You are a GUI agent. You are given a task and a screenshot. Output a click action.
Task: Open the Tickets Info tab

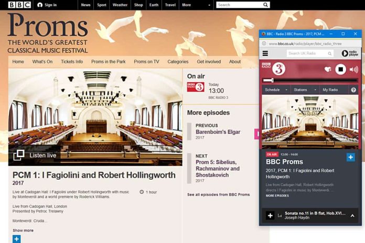tap(72, 62)
